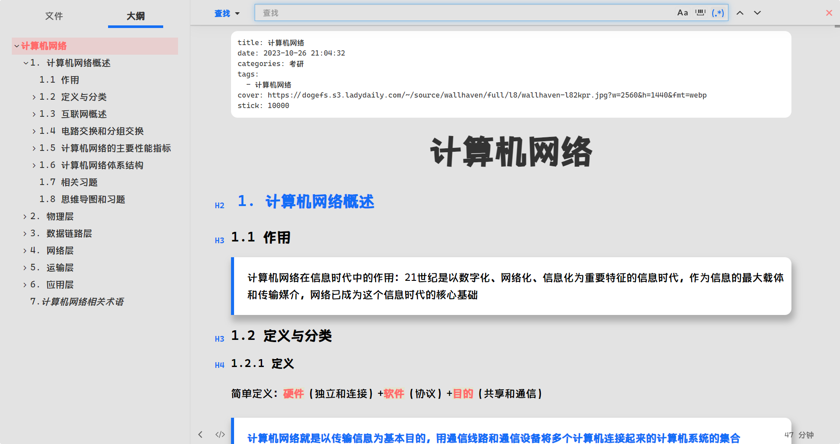Click the H3 marker beside 1.1 作用
This screenshot has height=444, width=840.
[220, 241]
